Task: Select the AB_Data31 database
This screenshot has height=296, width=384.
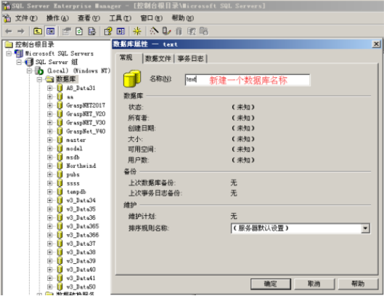Action: point(81,88)
